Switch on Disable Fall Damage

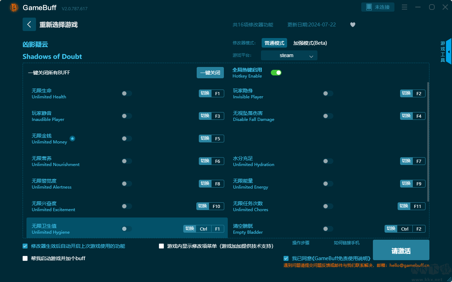tap(328, 116)
